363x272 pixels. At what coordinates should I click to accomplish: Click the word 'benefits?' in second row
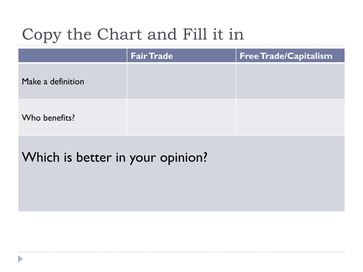59,118
